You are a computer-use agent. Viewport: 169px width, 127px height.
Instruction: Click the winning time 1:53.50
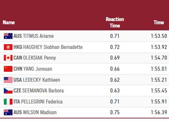[159, 36]
